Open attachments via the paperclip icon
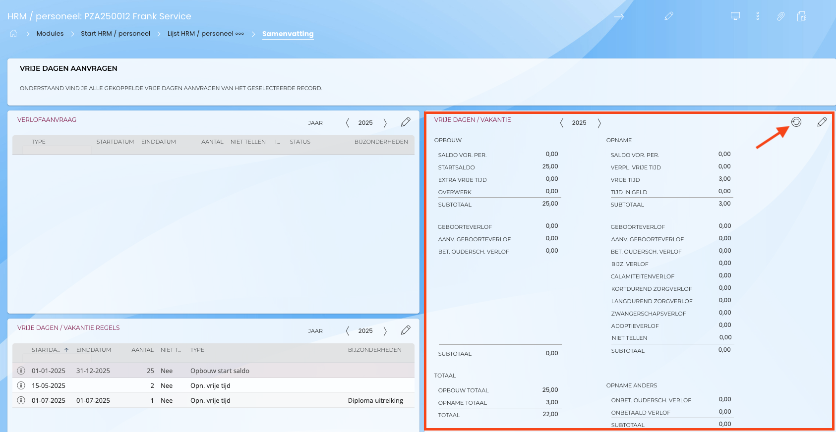The image size is (836, 432). point(780,16)
